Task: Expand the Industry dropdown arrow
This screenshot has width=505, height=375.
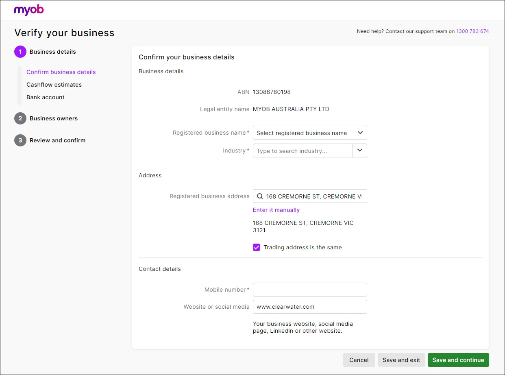Action: (360, 150)
